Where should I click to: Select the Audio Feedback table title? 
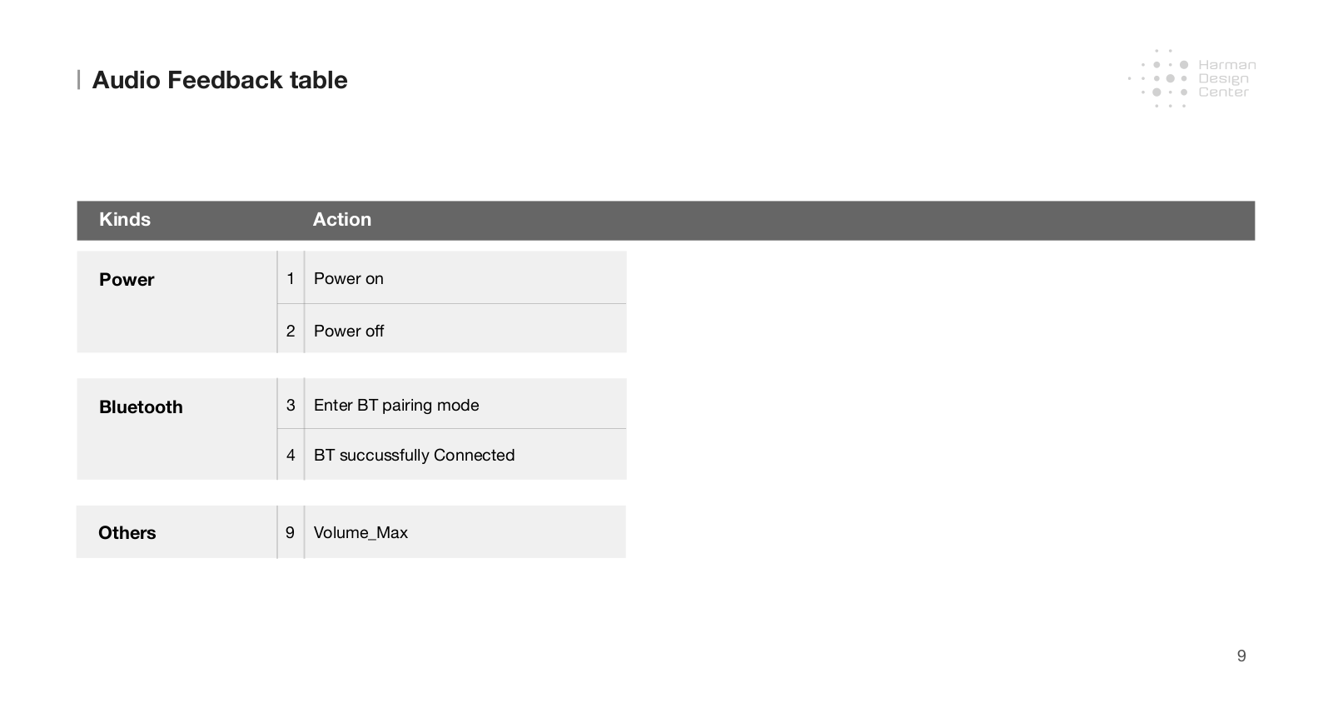click(x=220, y=80)
